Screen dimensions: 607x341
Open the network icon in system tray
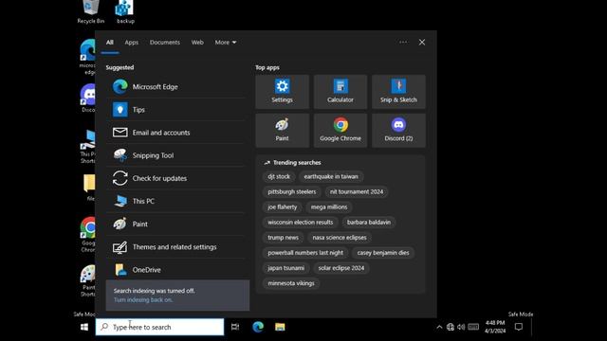pyautogui.click(x=451, y=327)
